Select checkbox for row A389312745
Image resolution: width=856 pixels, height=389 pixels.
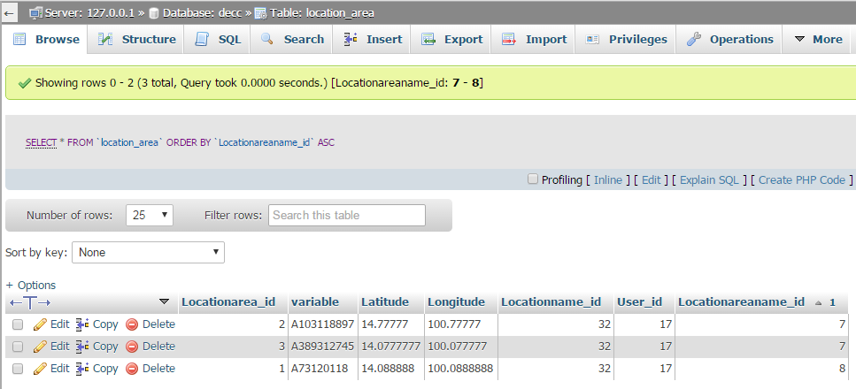pyautogui.click(x=18, y=347)
